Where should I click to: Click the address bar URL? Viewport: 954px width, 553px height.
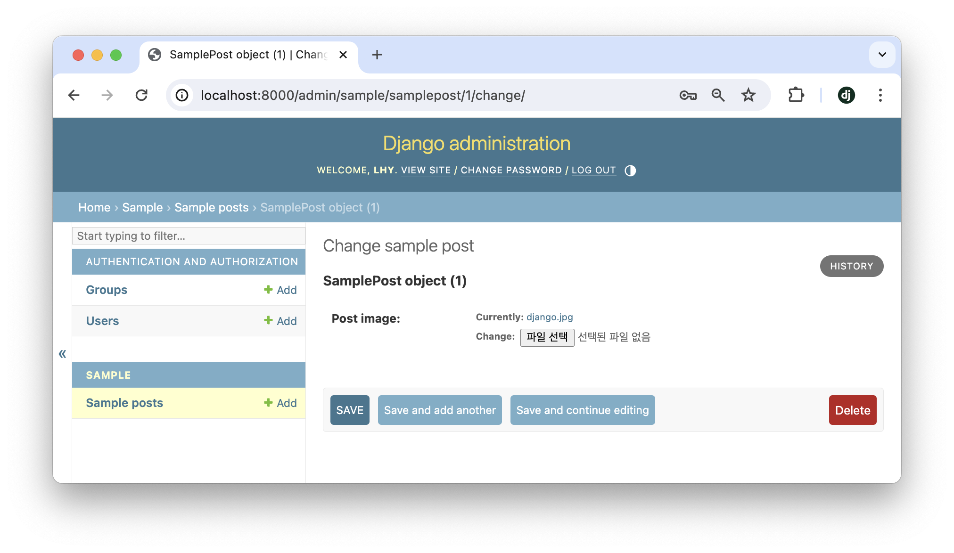pyautogui.click(x=362, y=96)
